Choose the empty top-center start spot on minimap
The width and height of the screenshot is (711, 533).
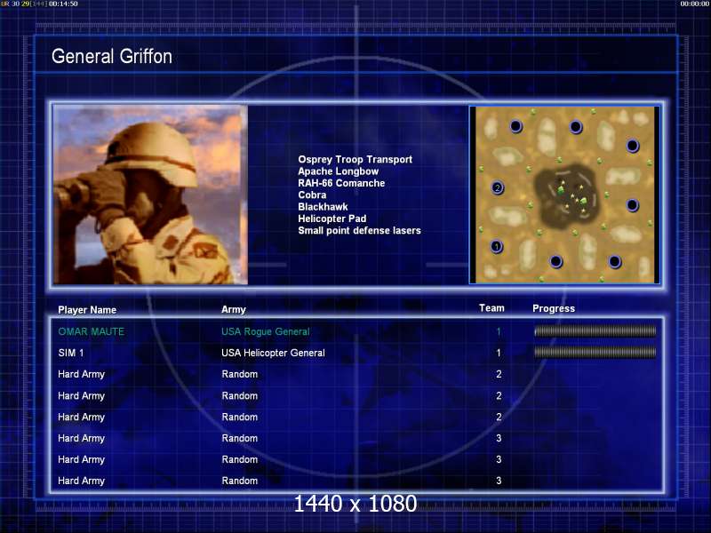(x=575, y=127)
